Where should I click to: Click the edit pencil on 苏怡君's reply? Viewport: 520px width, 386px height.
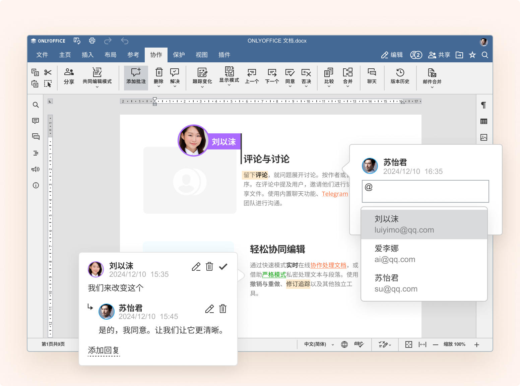point(209,309)
